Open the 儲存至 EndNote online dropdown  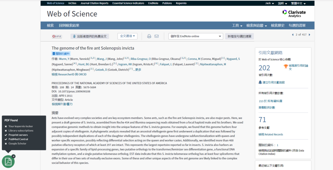[x=195, y=36]
